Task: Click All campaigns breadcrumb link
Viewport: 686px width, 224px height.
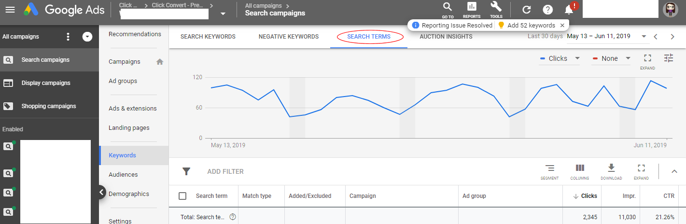Action: tap(263, 6)
